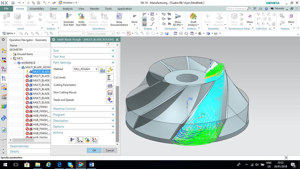Expand the Tool section
This screenshot has height=169, width=300.
coord(83,51)
